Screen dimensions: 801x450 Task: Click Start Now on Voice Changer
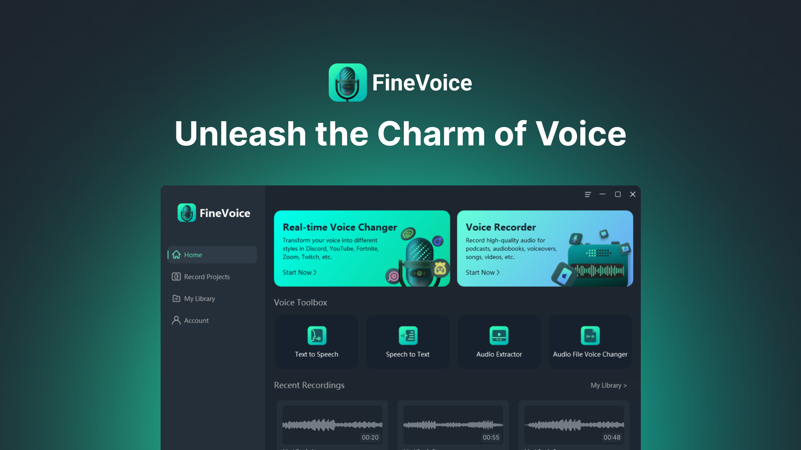coord(299,272)
